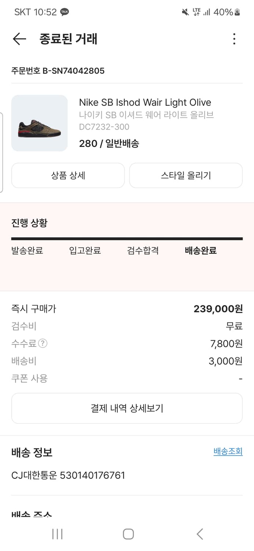Tap the back arrow to exit the order

[x=19, y=39]
